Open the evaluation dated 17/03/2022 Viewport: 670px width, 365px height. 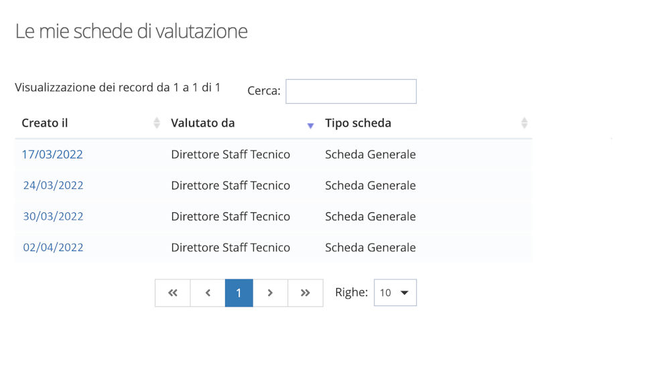tap(52, 155)
